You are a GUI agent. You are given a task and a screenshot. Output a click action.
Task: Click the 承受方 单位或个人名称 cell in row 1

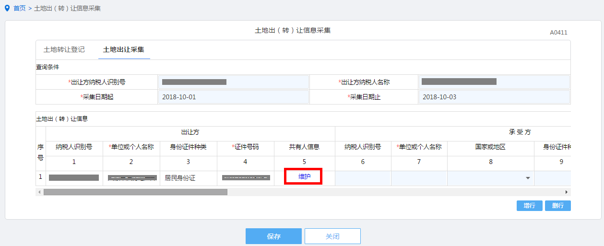click(419, 178)
